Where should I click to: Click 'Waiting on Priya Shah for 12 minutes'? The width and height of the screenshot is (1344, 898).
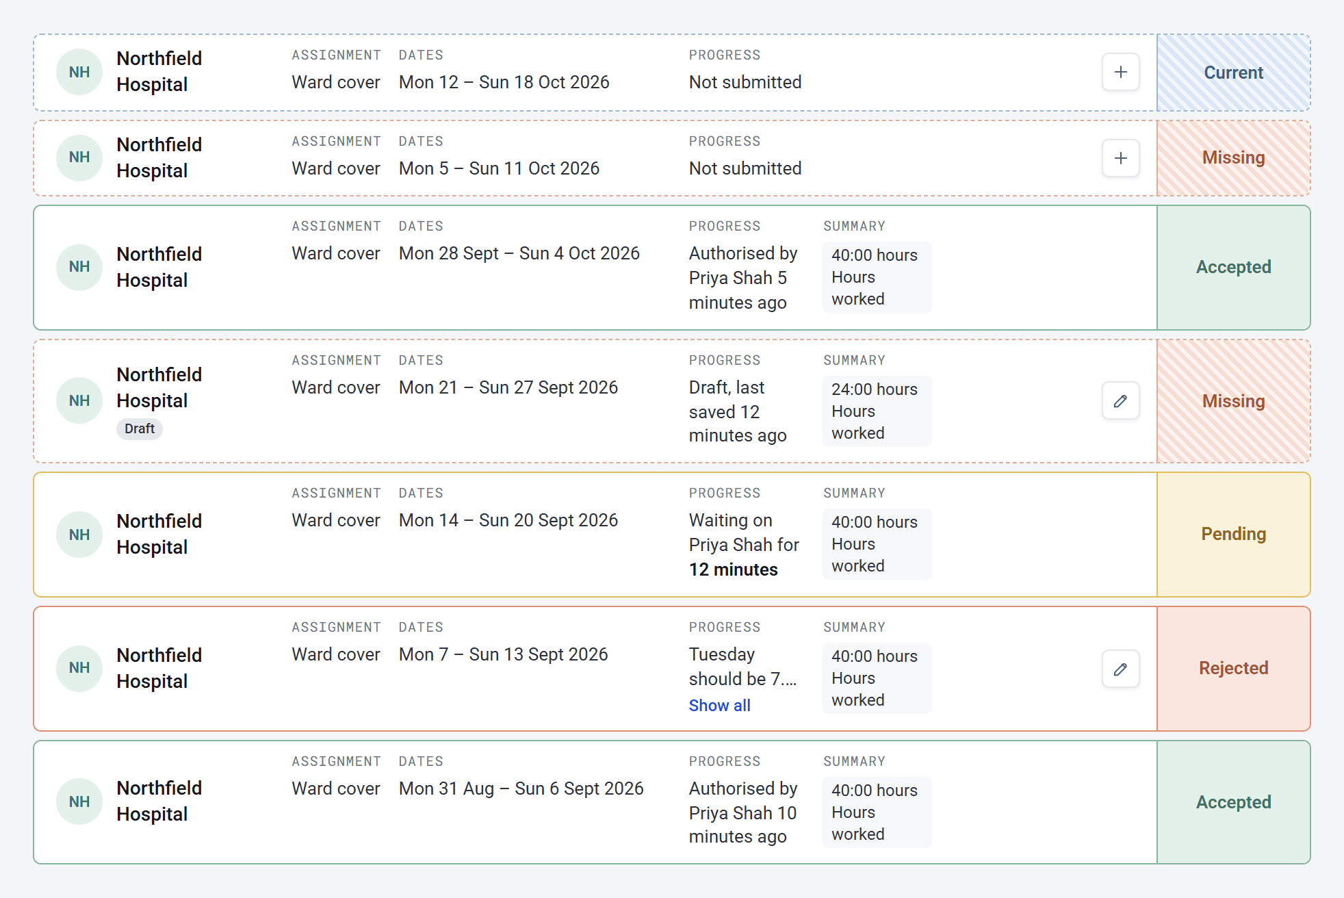(x=744, y=545)
